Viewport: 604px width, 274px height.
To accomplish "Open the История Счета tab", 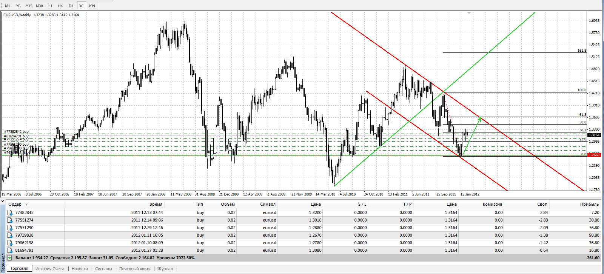I will click(50, 269).
